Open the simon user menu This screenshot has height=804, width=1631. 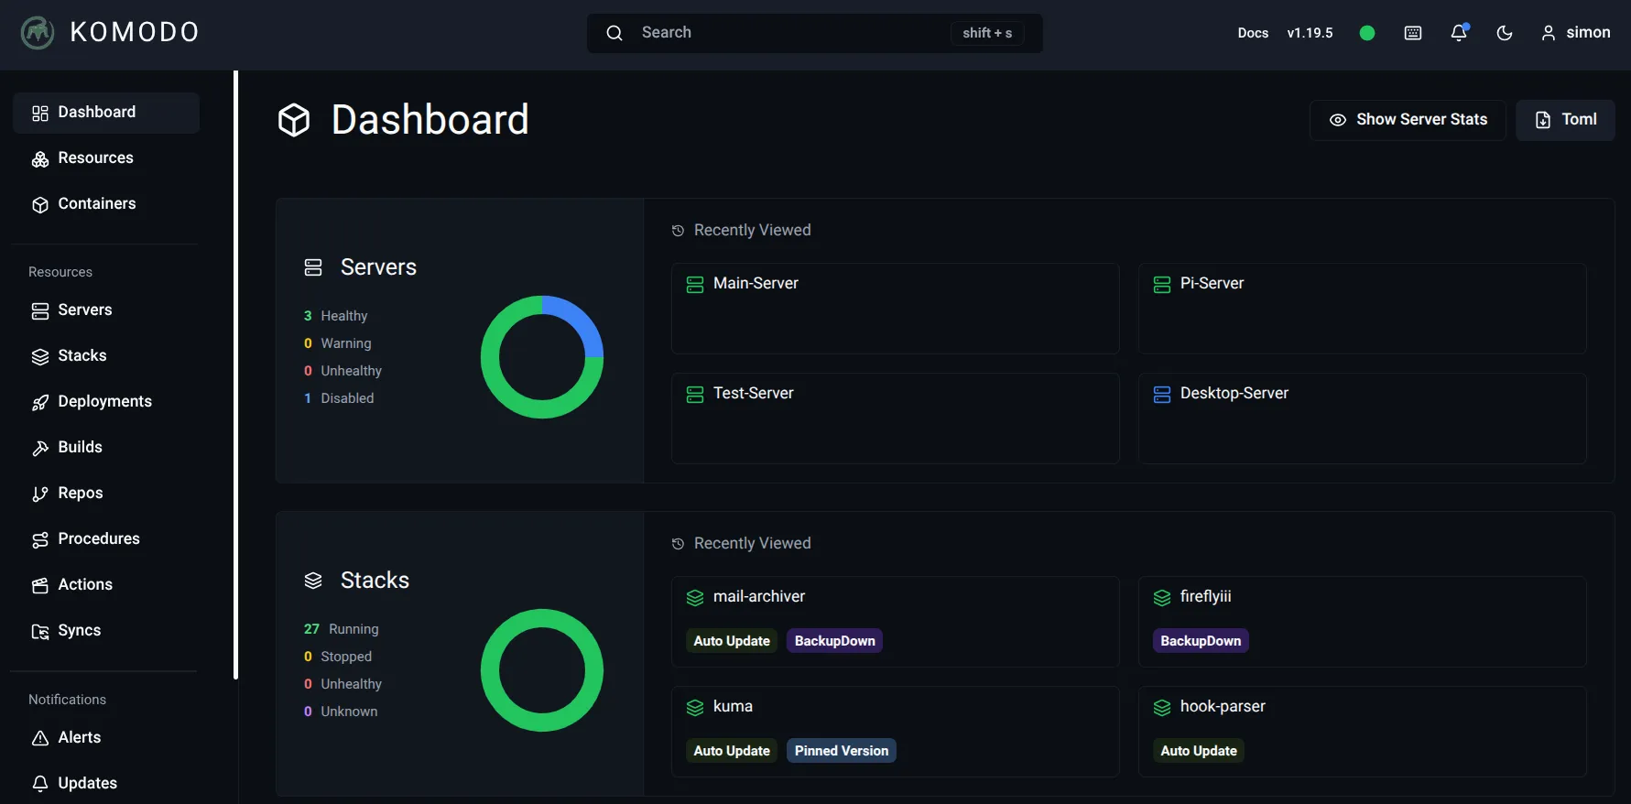pos(1575,33)
